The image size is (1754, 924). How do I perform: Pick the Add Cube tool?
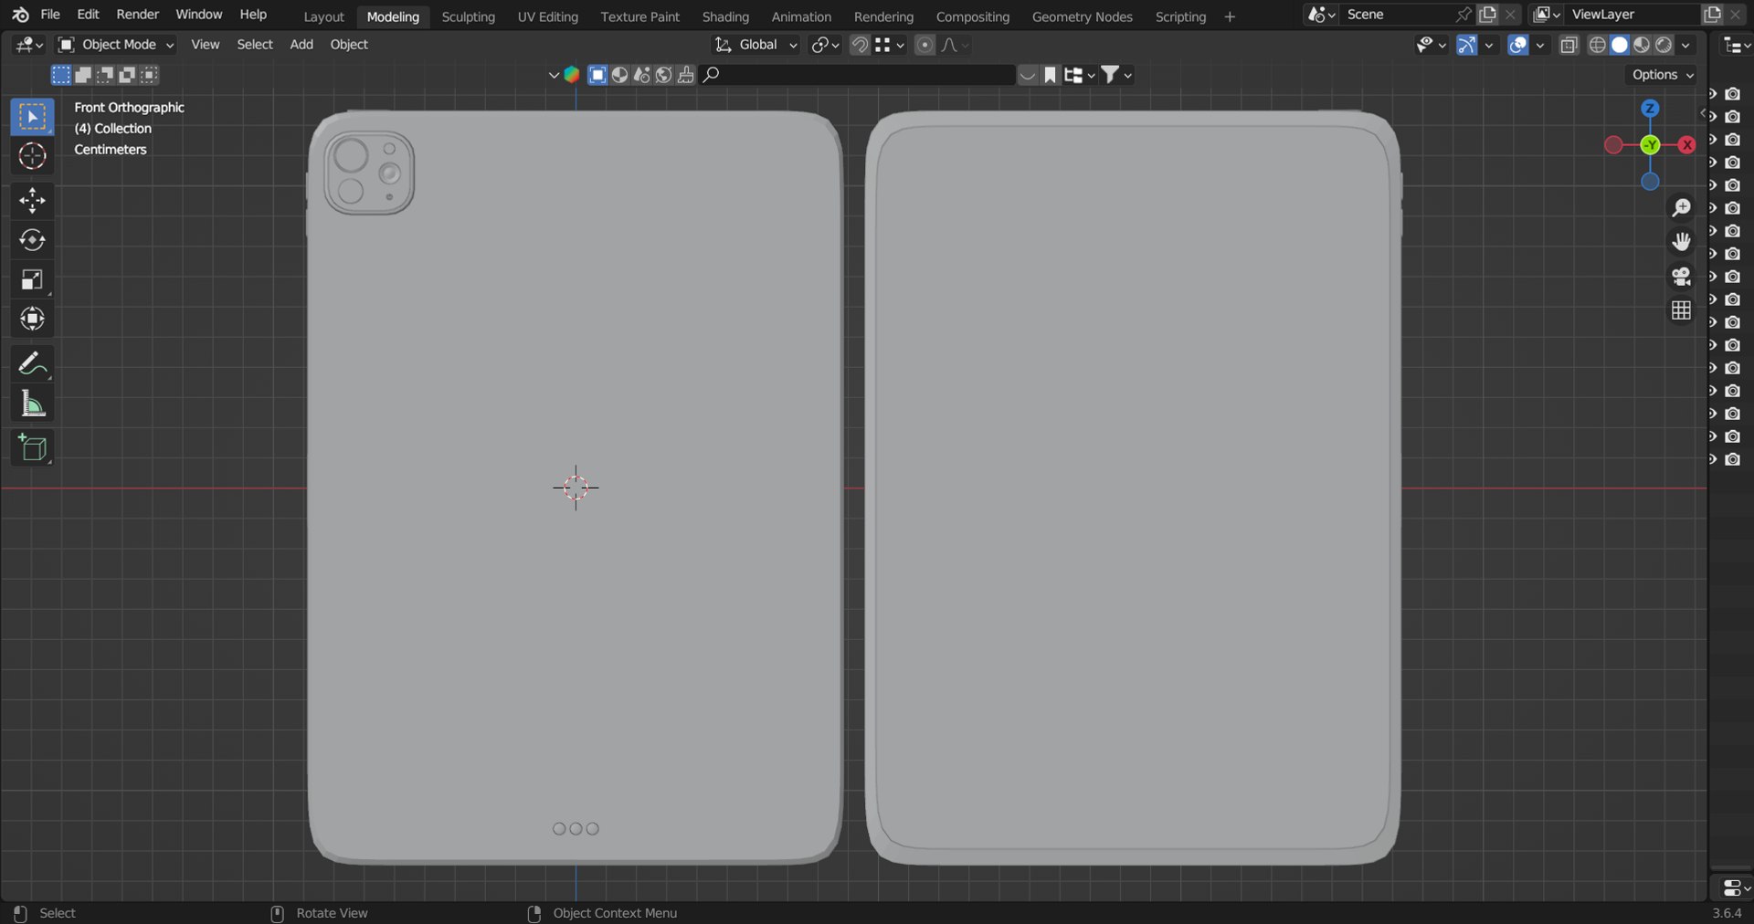click(x=32, y=447)
